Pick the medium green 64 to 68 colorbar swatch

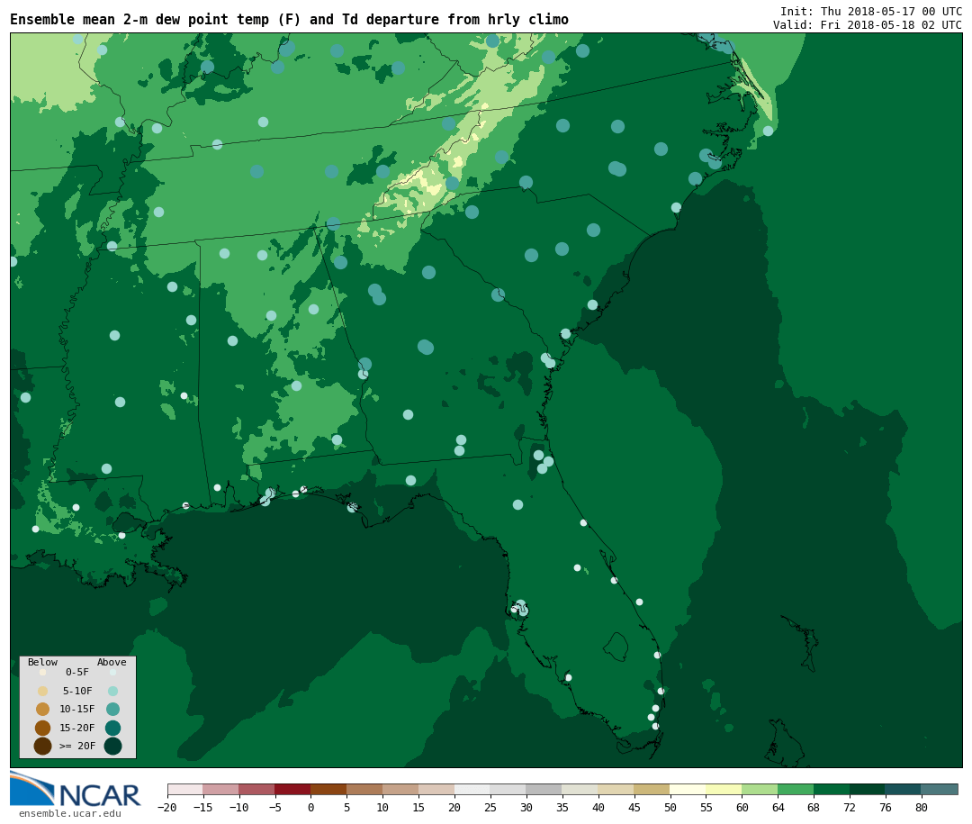tap(796, 789)
